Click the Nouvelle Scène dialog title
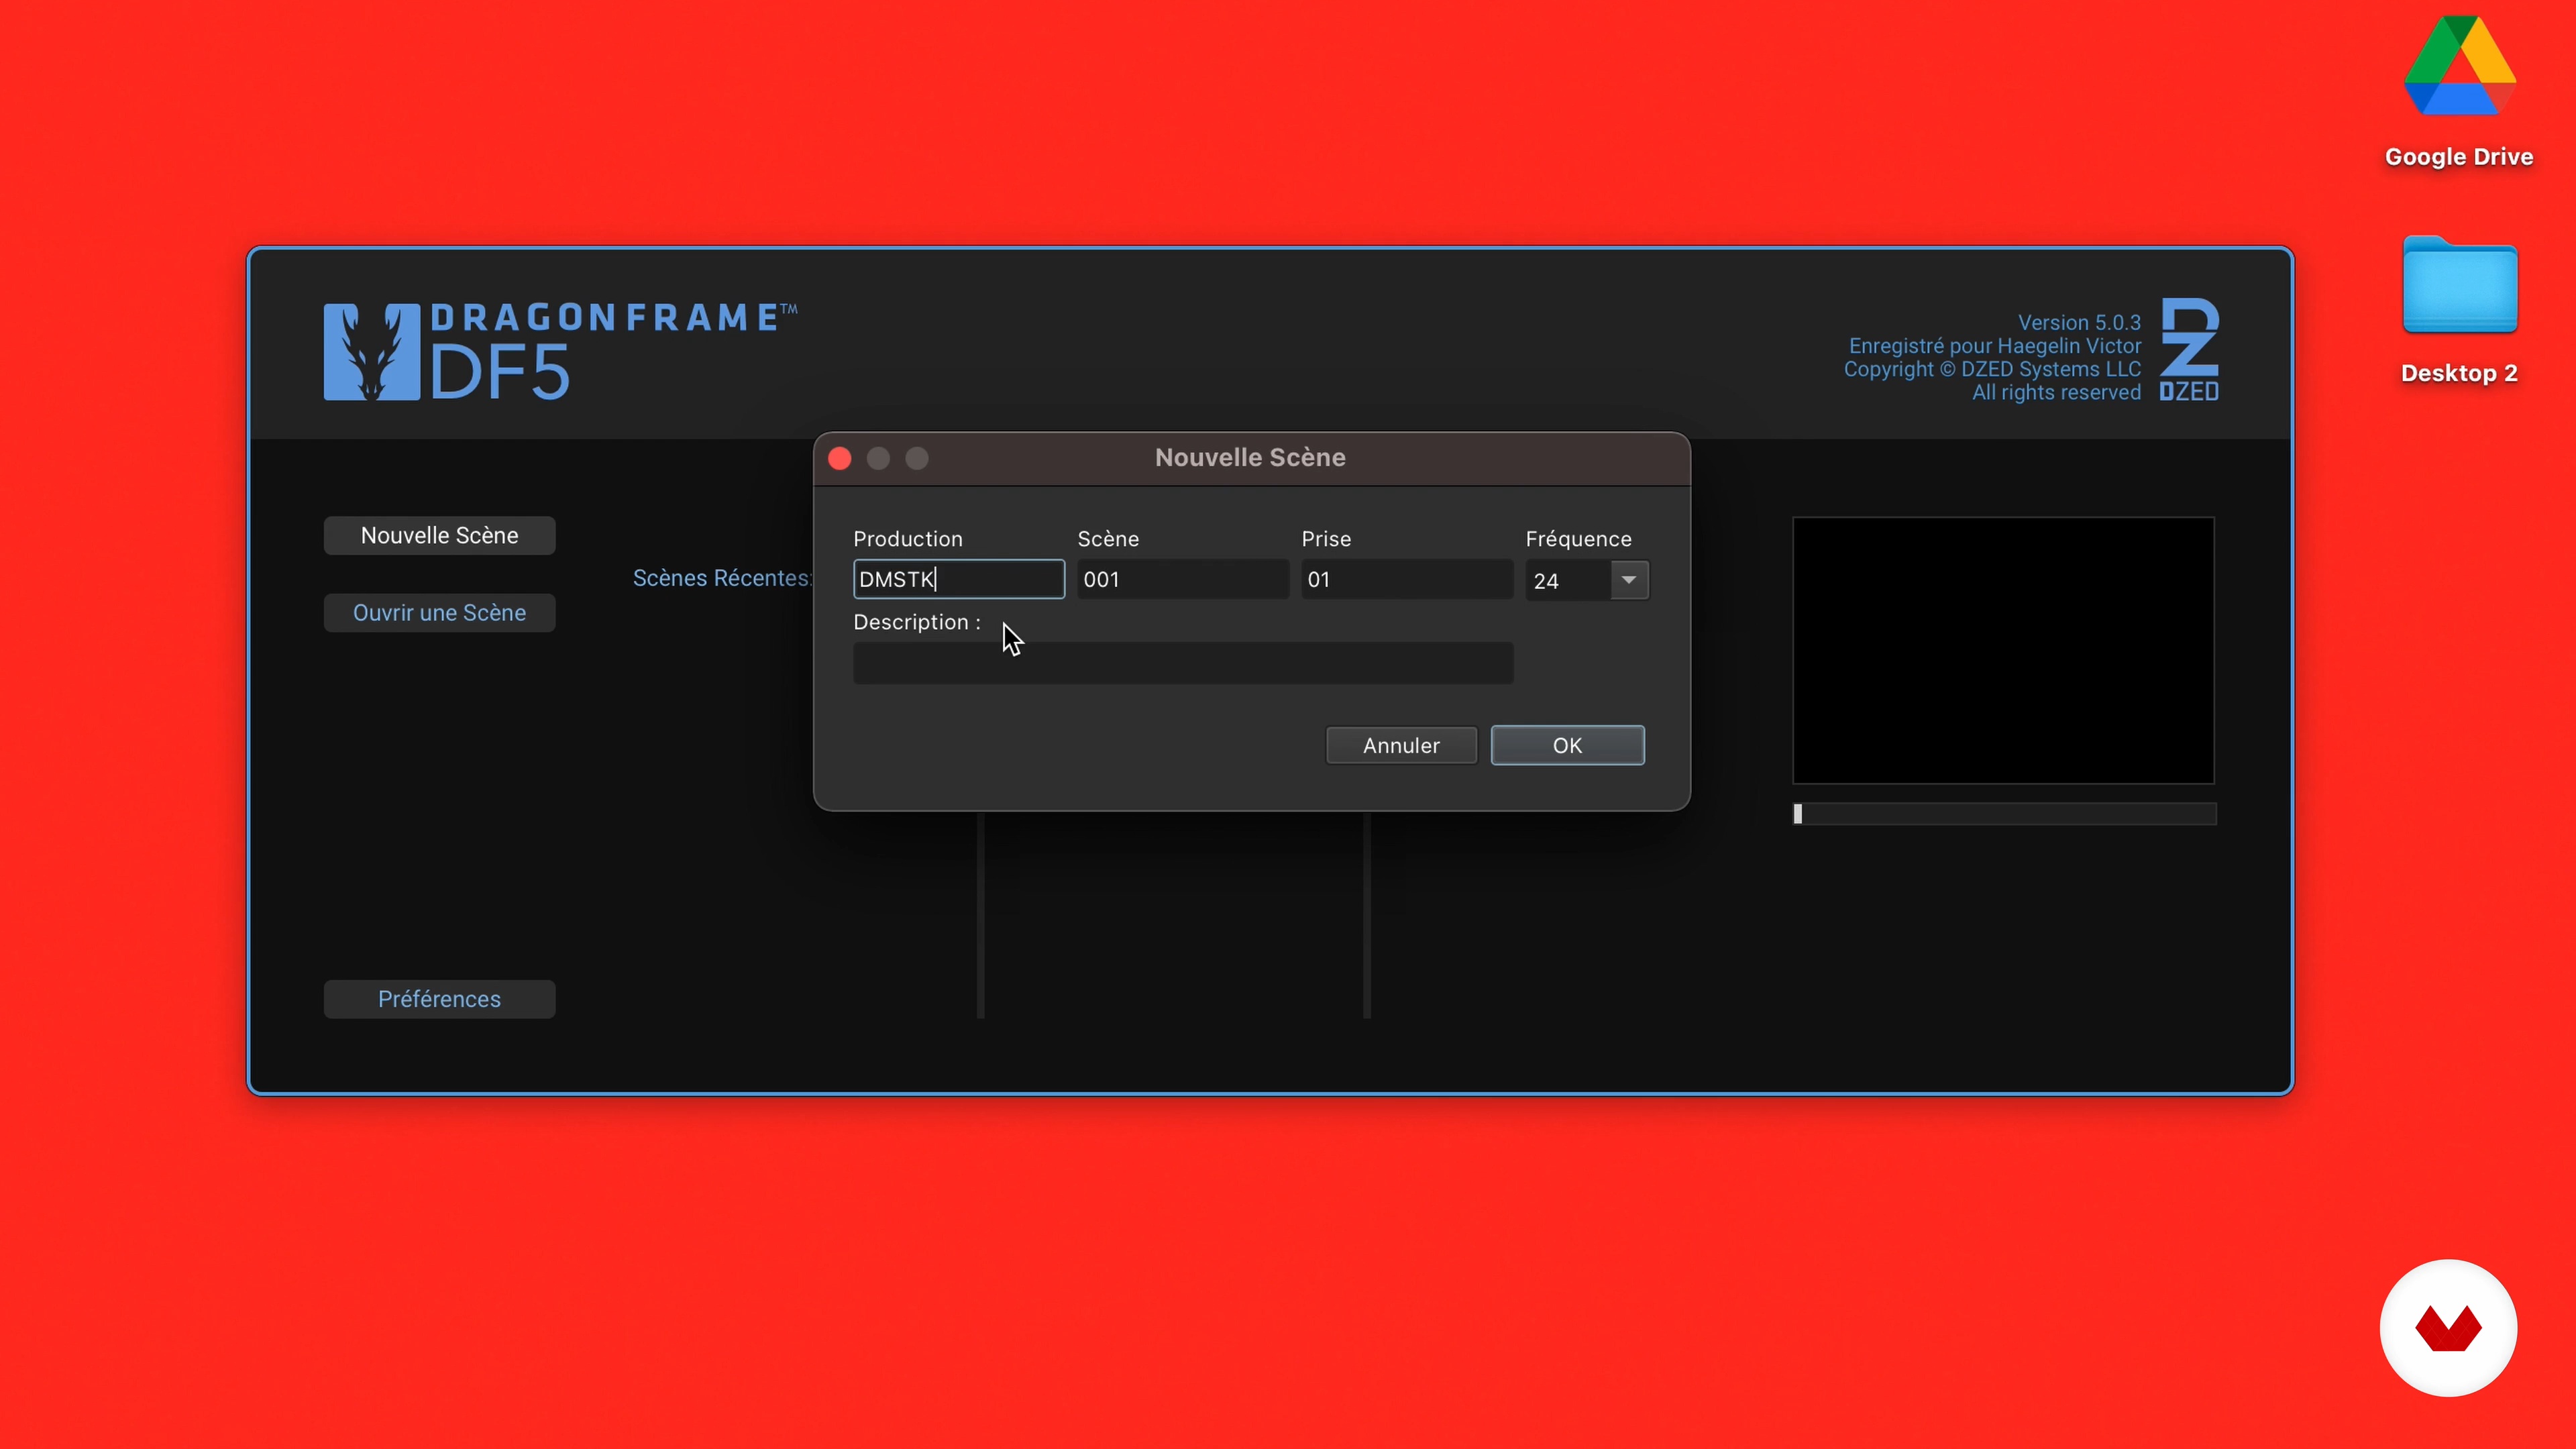Viewport: 2576px width, 1449px height. [1250, 457]
